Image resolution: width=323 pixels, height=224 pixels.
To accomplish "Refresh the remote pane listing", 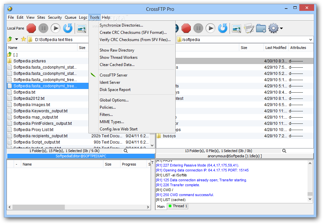I will (x=223, y=28).
